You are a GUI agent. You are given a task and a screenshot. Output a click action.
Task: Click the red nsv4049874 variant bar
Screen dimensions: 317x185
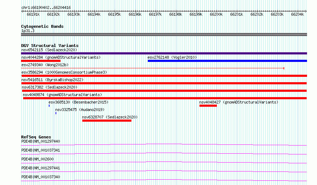pos(165,98)
